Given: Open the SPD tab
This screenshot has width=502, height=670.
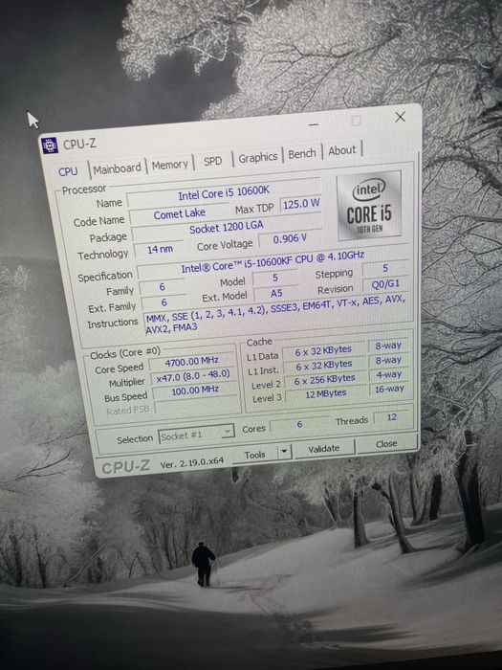Looking at the screenshot, I should point(212,161).
